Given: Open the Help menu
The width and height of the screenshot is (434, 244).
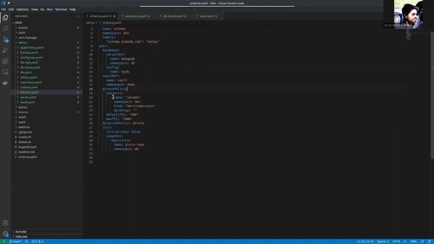Looking at the screenshot, I should coord(73,9).
